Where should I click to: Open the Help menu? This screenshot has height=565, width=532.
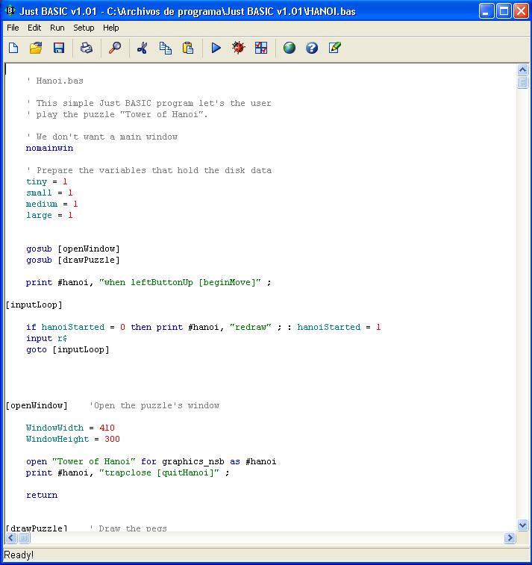(111, 28)
